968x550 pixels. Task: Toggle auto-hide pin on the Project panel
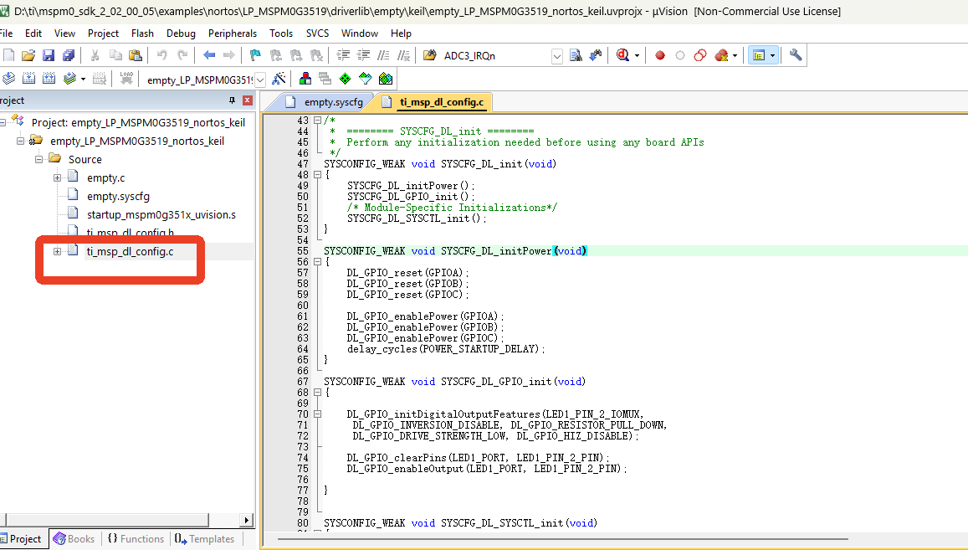coord(232,100)
